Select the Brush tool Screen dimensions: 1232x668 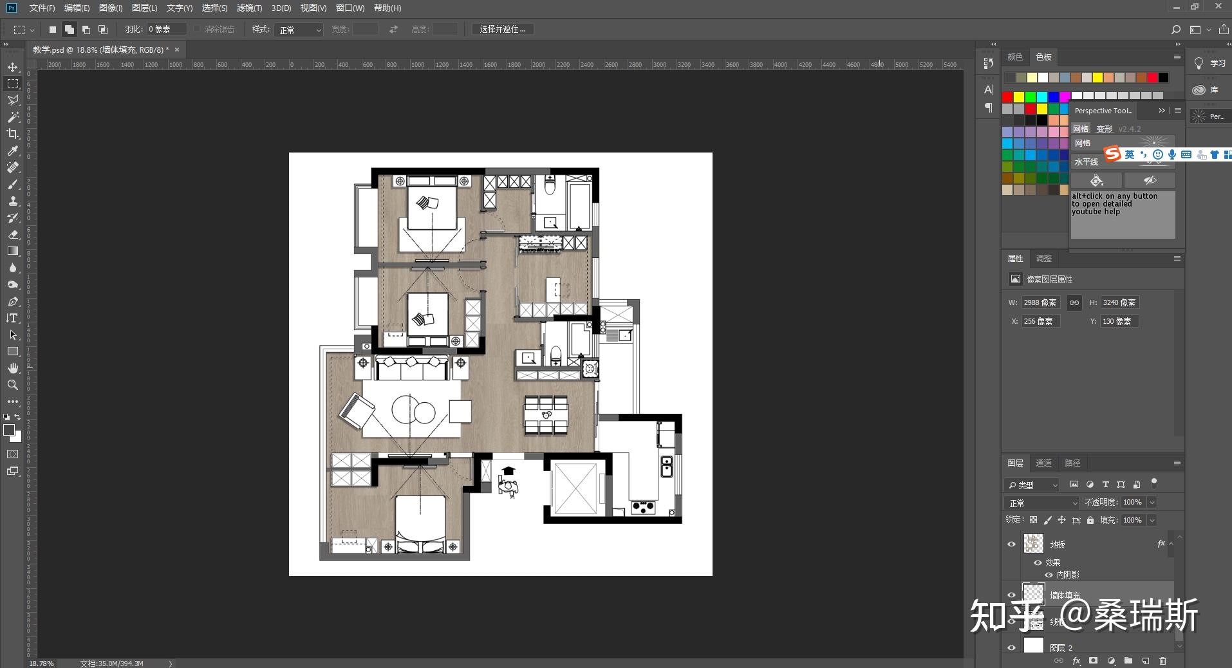click(13, 185)
